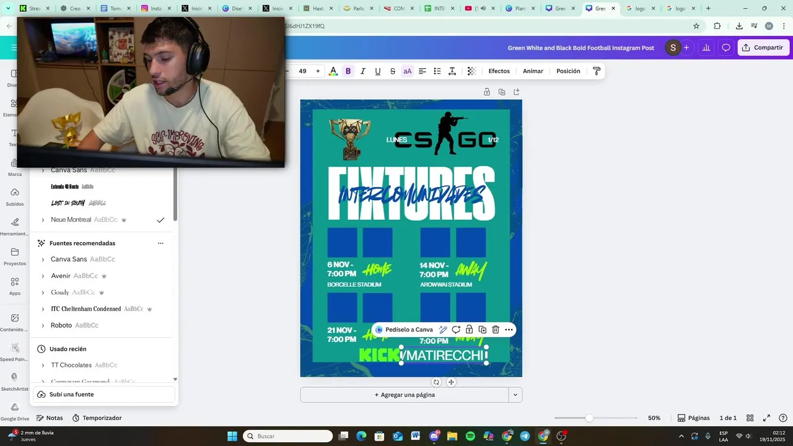Open the Efectos panel
793x446 pixels.
point(499,71)
